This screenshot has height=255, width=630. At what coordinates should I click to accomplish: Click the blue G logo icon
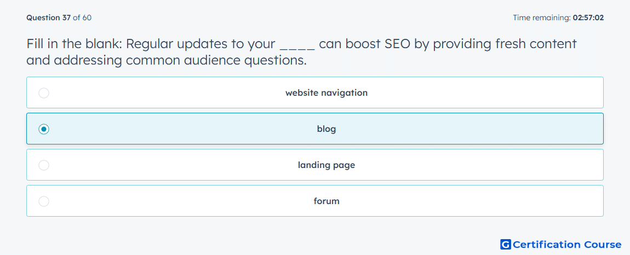506,244
